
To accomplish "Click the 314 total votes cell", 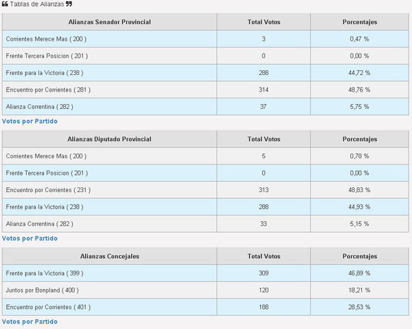I will point(264,90).
